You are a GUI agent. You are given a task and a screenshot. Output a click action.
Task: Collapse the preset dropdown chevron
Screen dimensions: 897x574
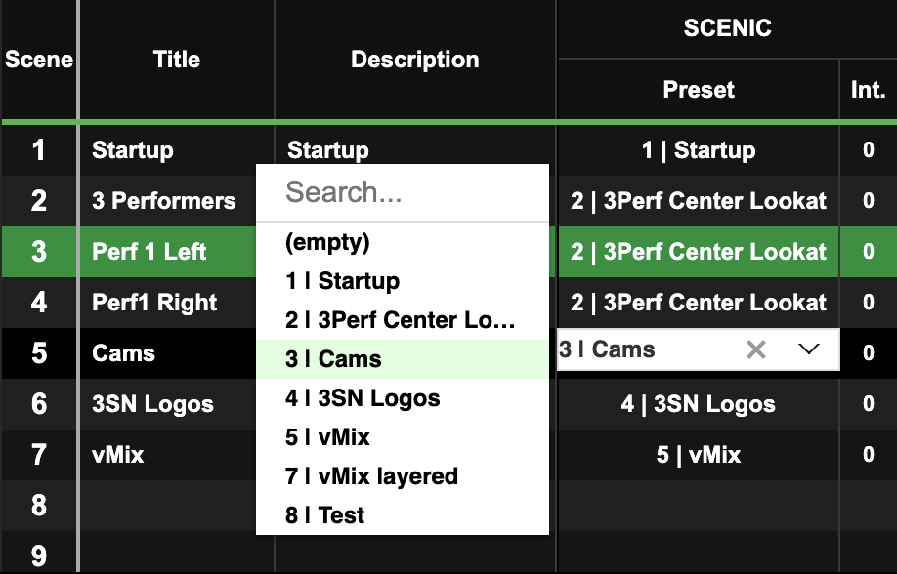(808, 349)
